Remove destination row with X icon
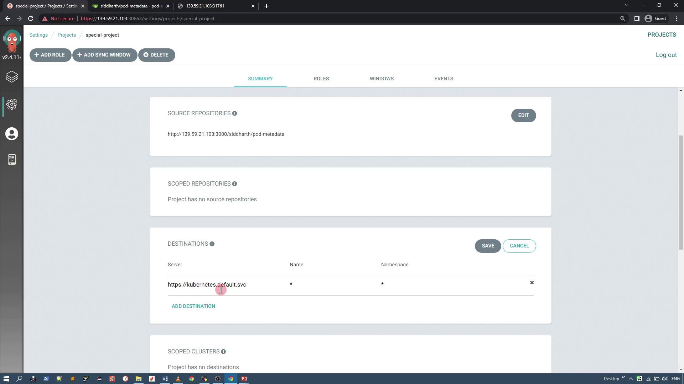684x384 pixels. point(532,283)
